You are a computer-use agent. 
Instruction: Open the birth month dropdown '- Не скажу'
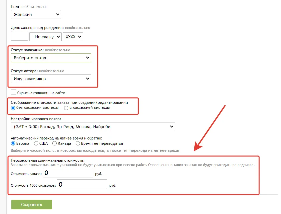(45, 37)
